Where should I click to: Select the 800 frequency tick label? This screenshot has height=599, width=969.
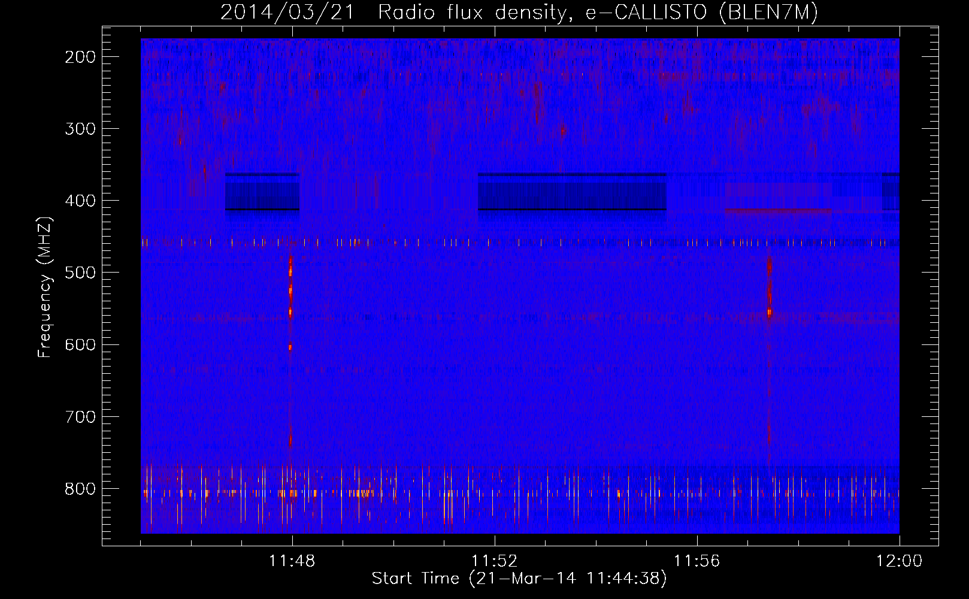[x=80, y=488]
